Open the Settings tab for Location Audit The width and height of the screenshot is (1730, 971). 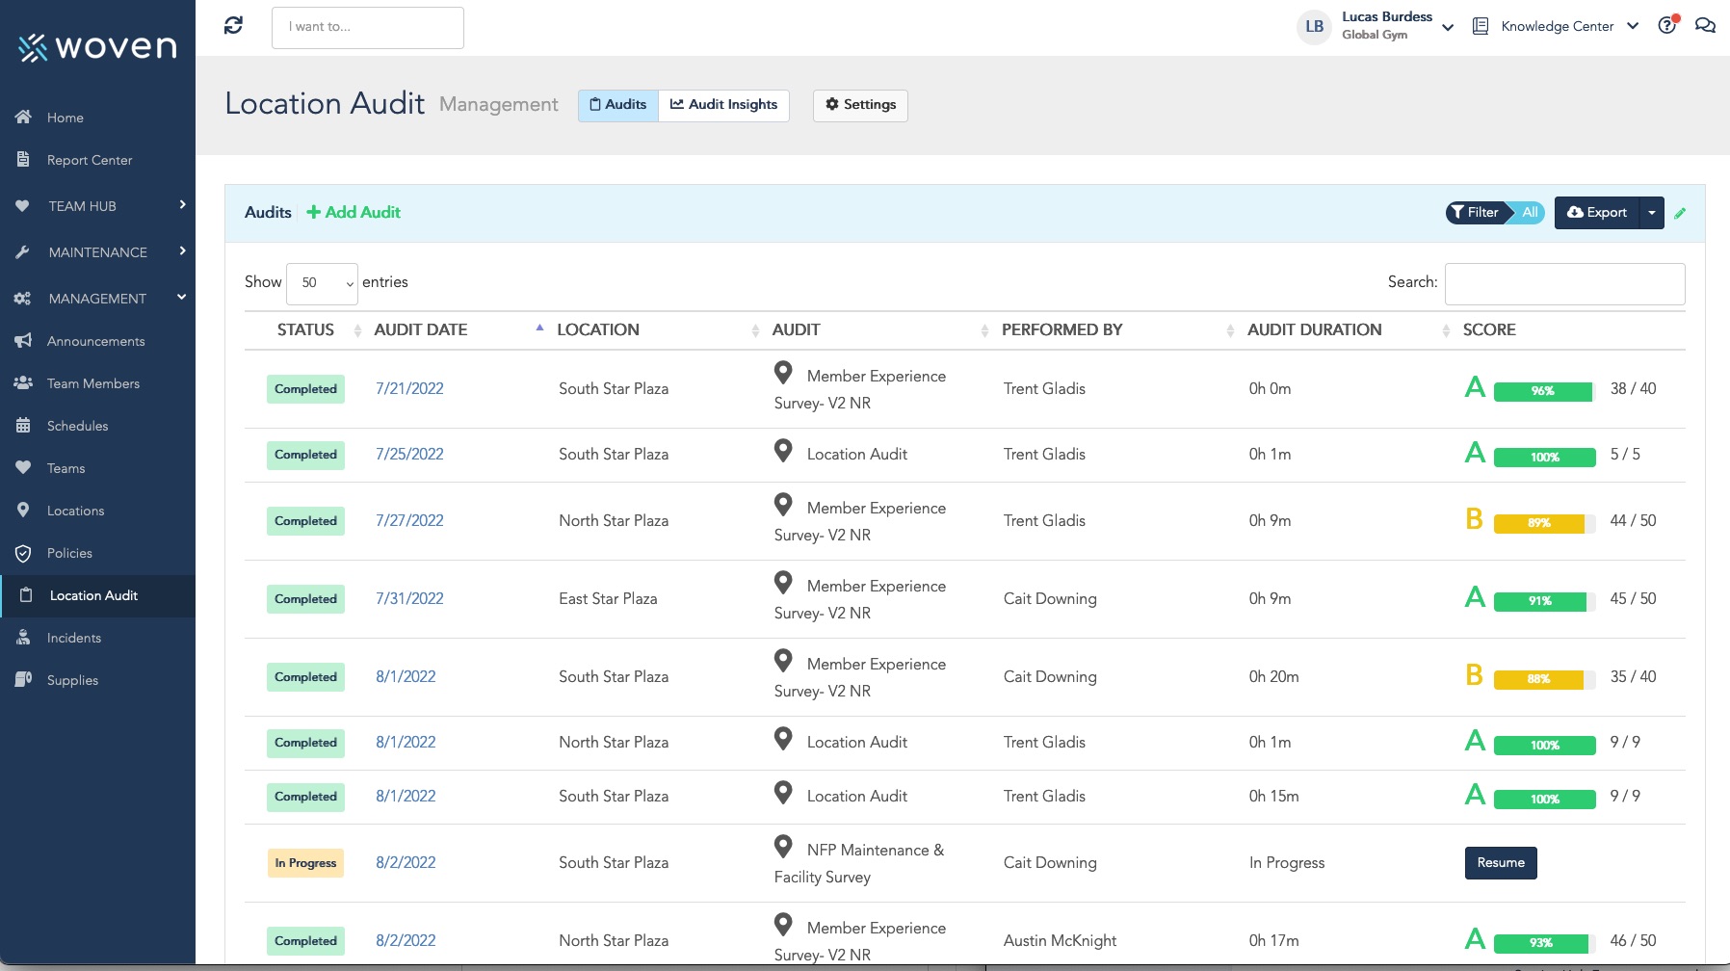tap(859, 105)
